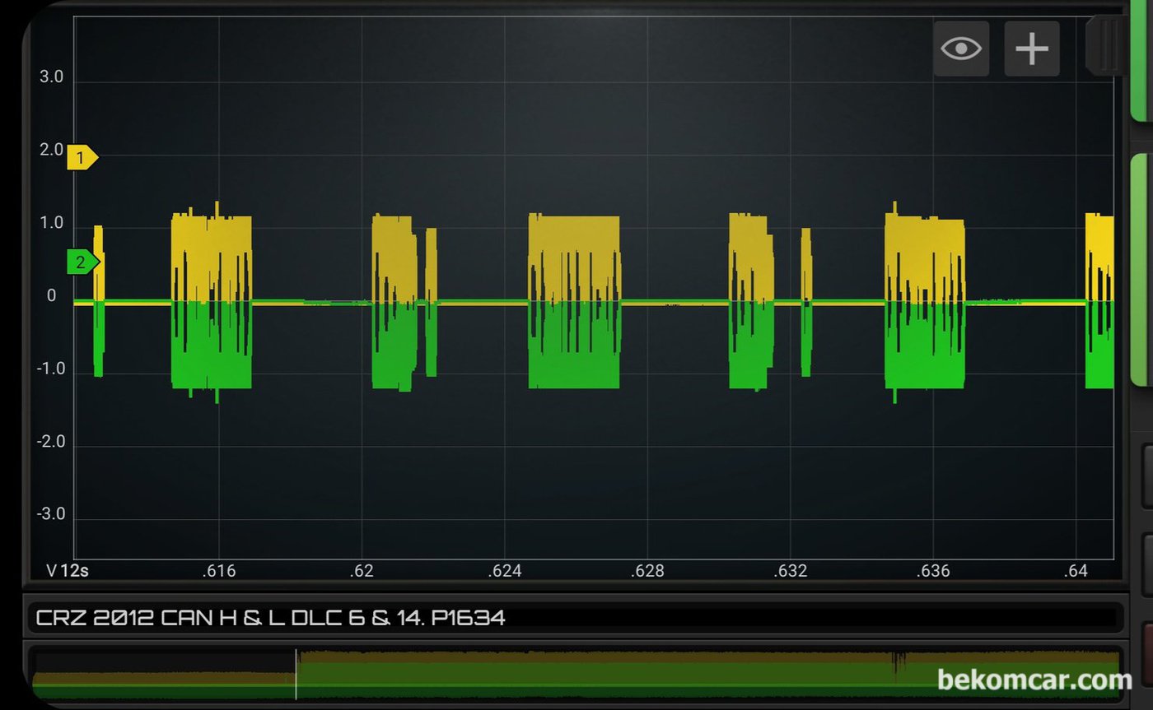Screen dimensions: 1153x710
Task: Click the .628 time axis label
Action: 647,571
